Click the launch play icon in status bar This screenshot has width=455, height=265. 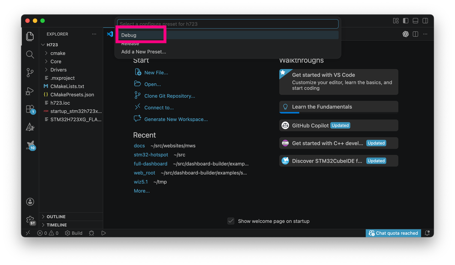(x=103, y=233)
